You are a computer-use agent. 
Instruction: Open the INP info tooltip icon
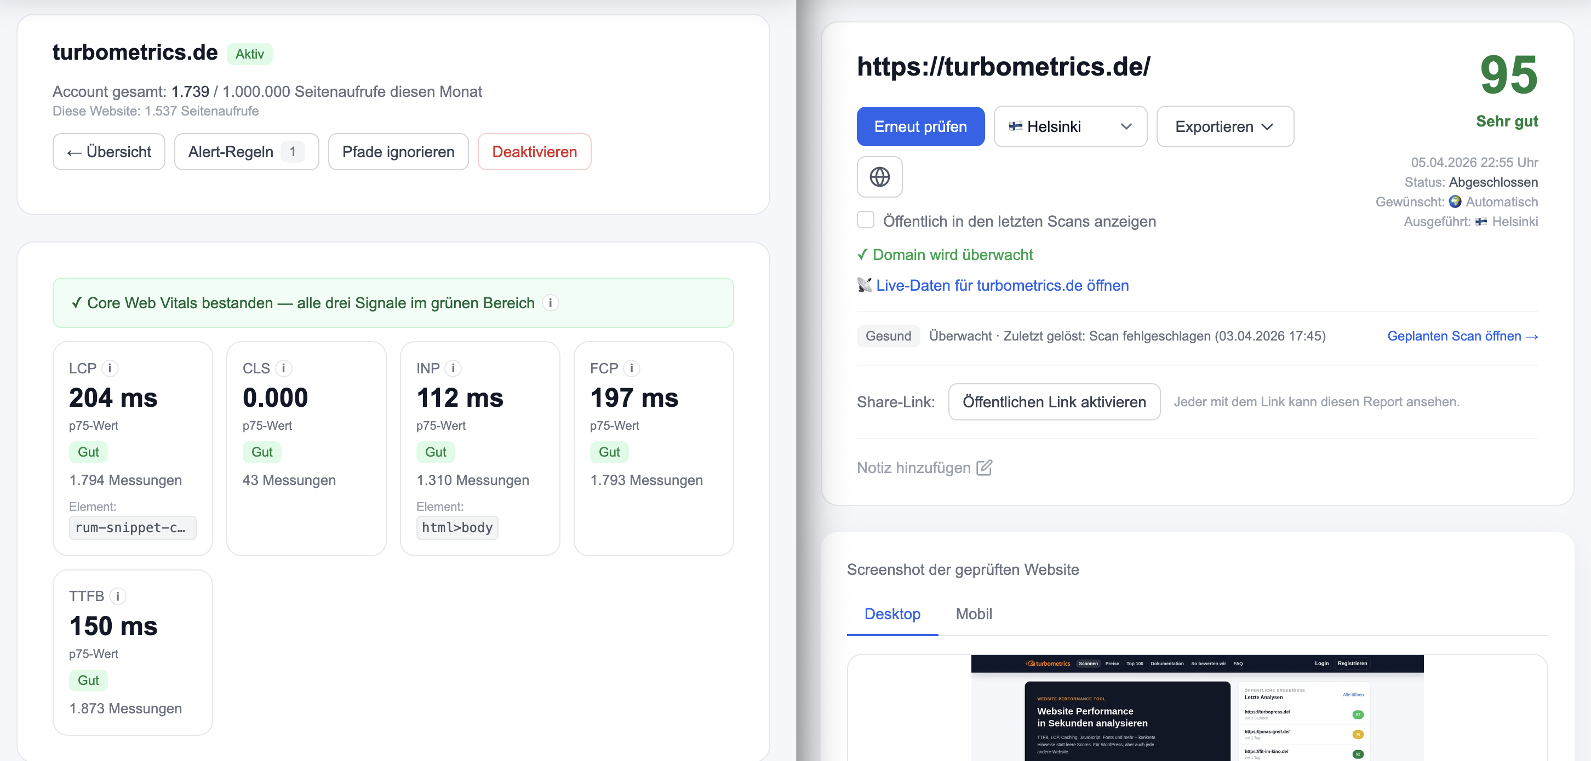(x=453, y=368)
